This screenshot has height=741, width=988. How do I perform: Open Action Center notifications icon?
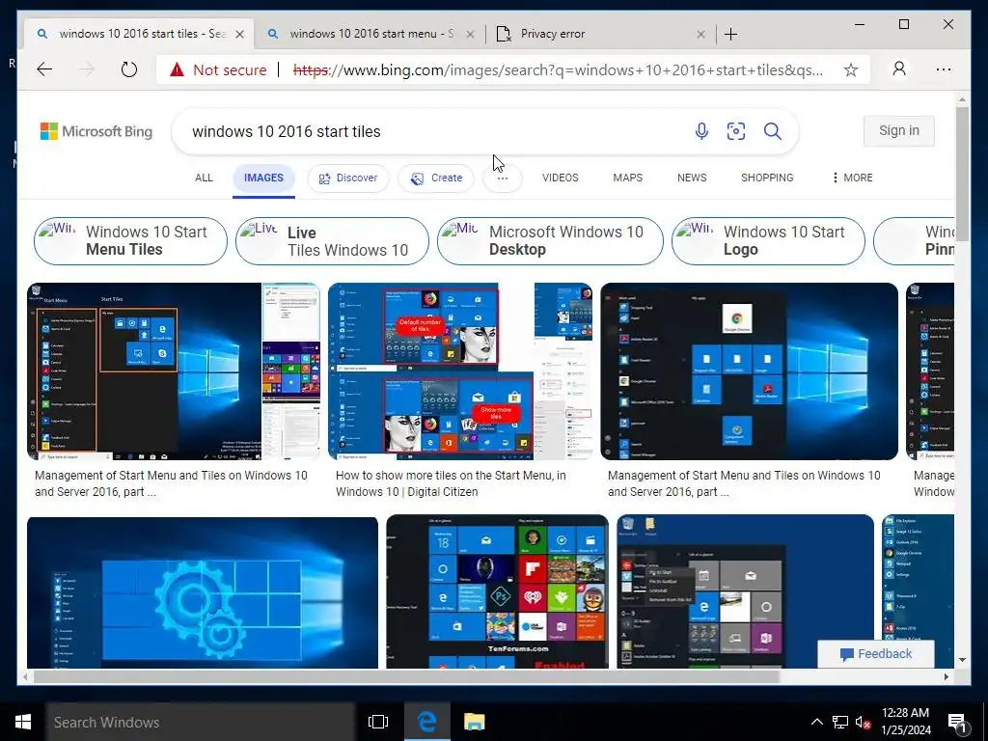click(x=958, y=723)
